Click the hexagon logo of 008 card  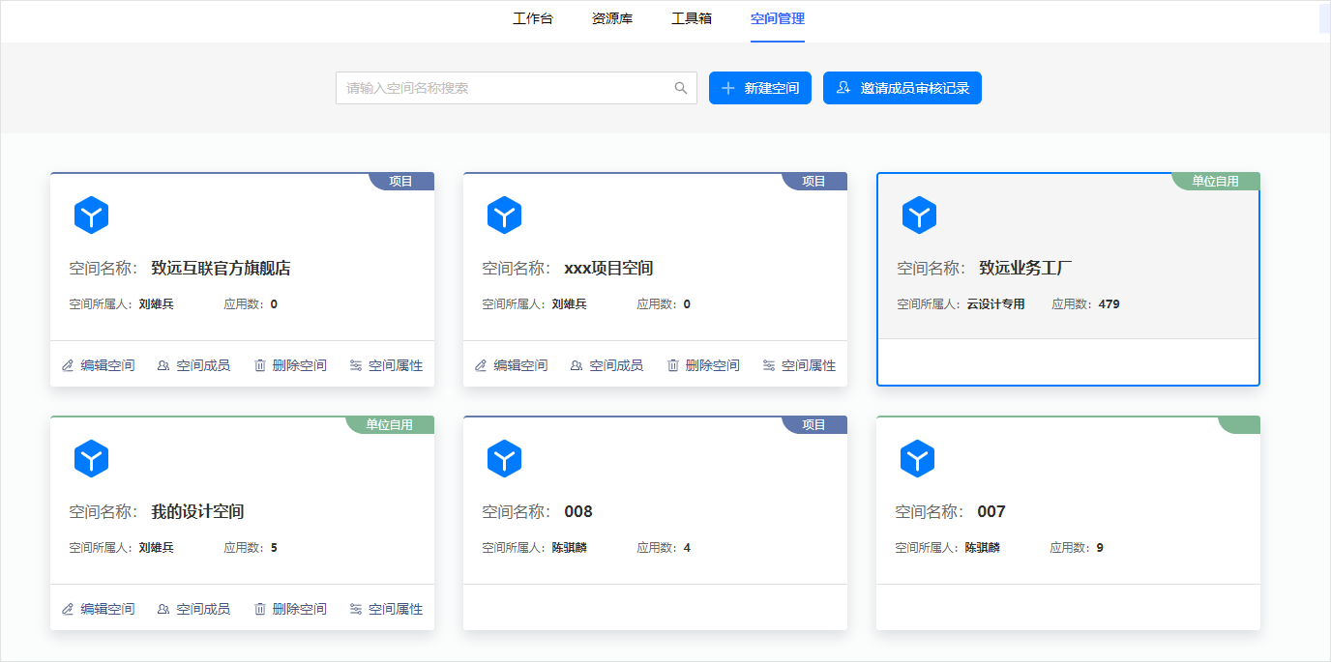coord(504,458)
